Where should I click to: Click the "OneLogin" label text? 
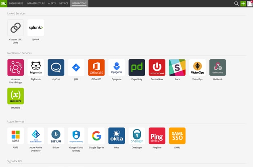(x=137, y=148)
